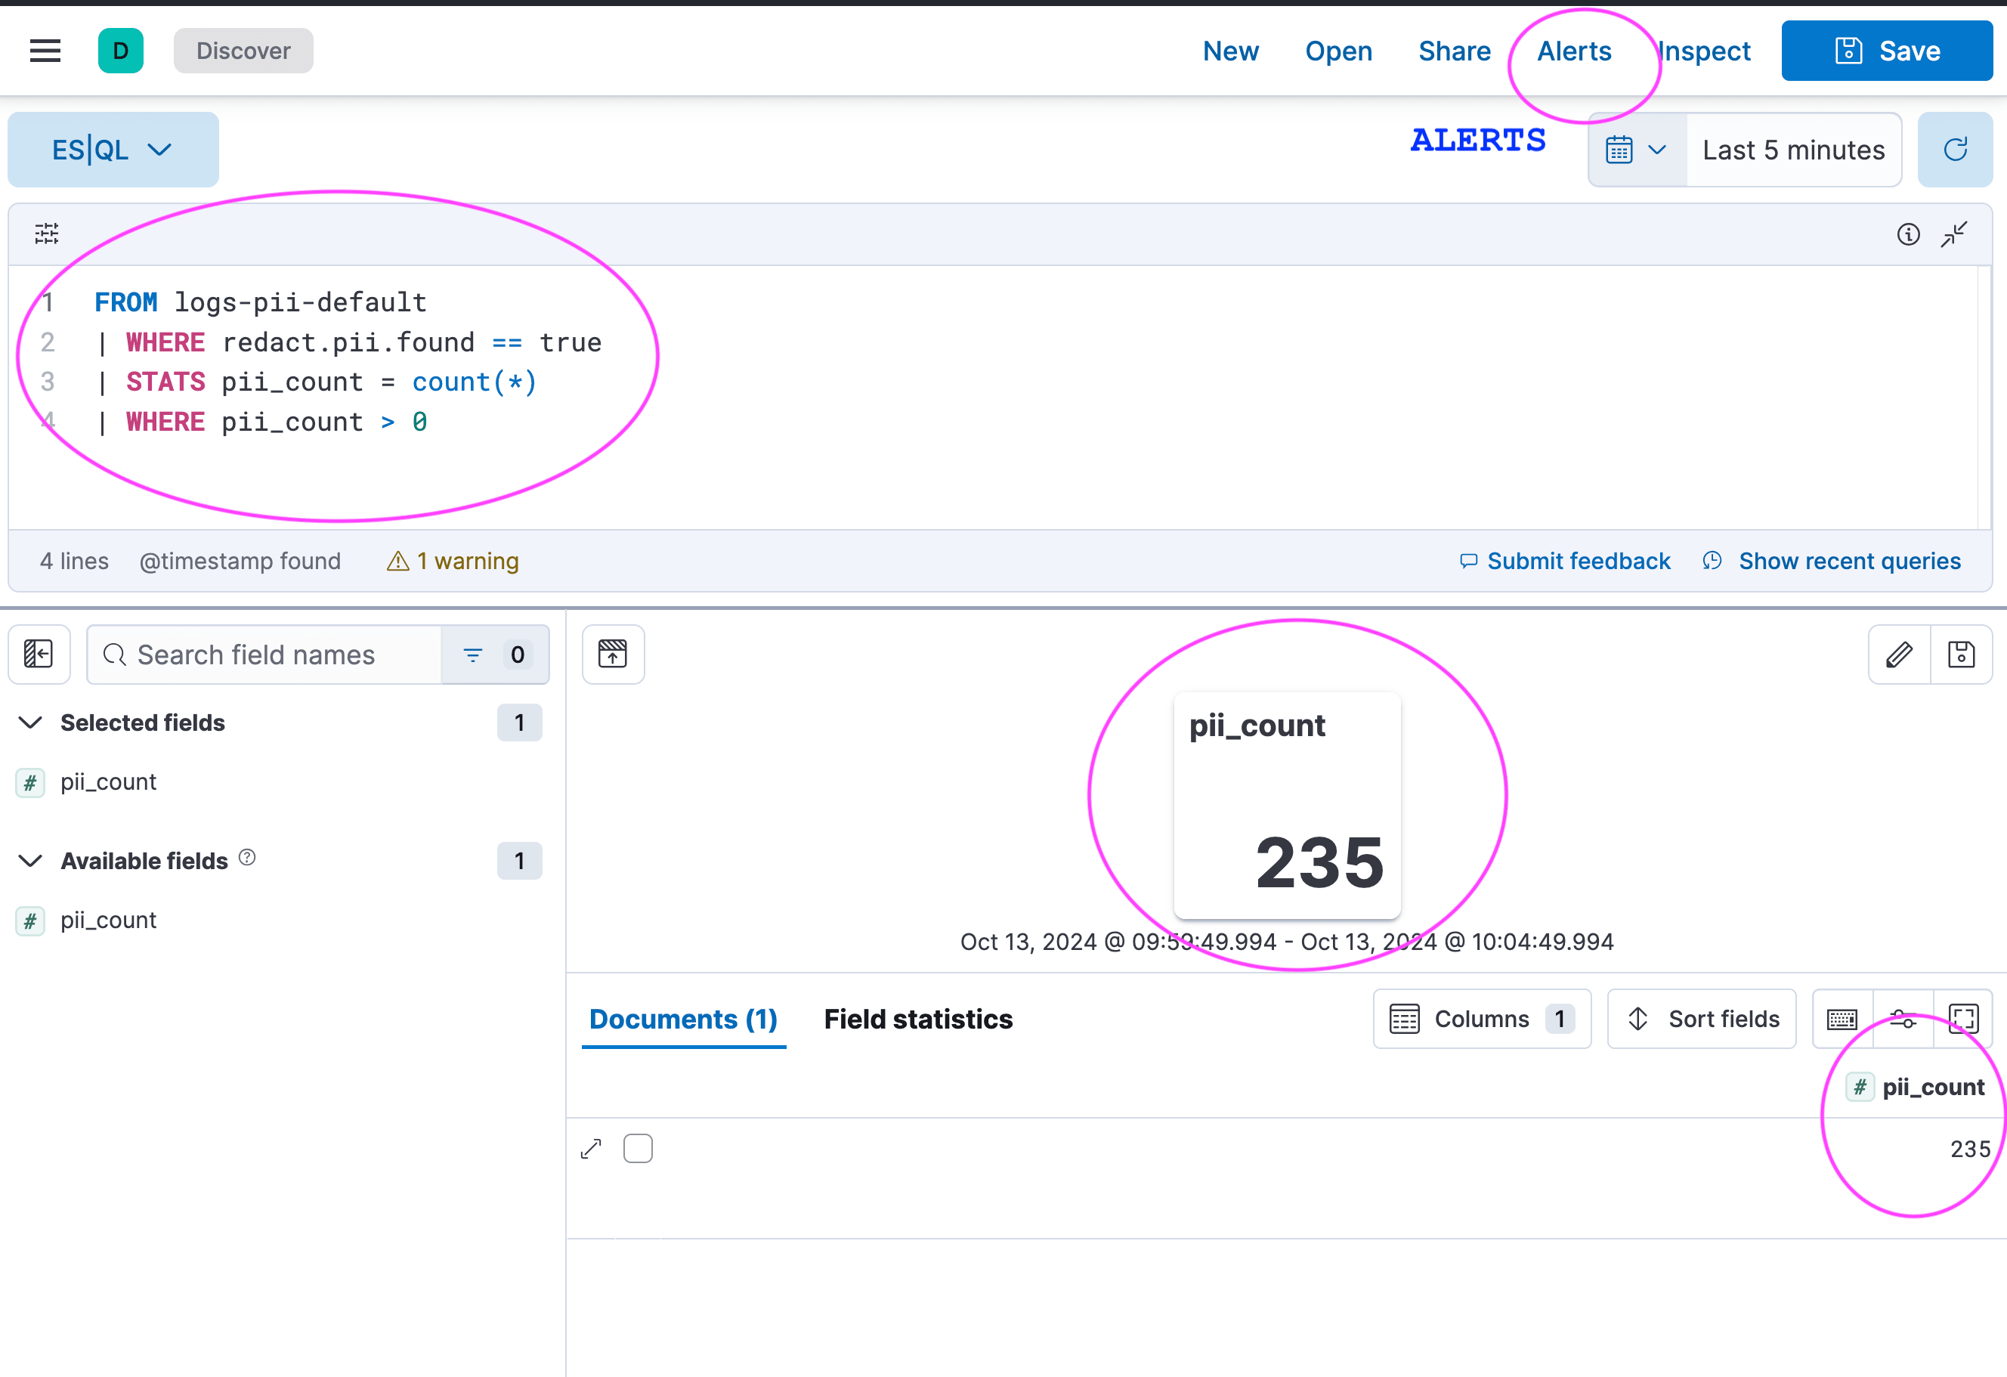Image resolution: width=2007 pixels, height=1377 pixels.
Task: Click Show recent queries
Action: (x=1848, y=561)
